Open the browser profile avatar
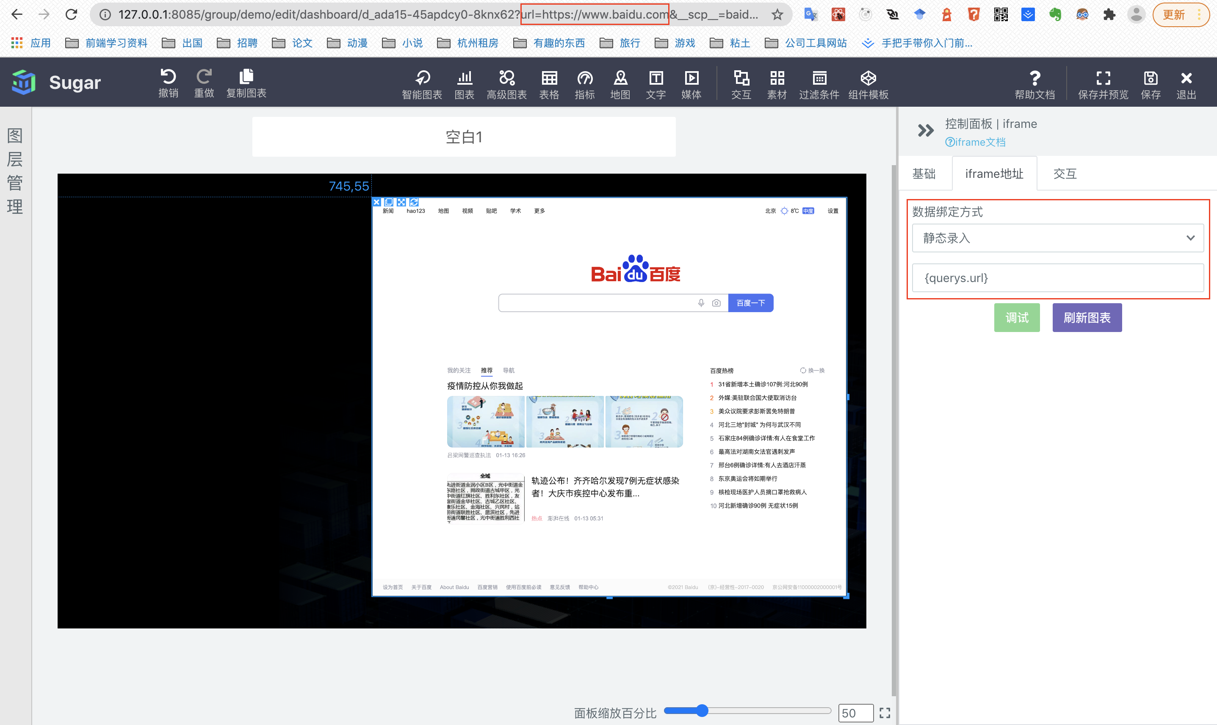1217x725 pixels. [x=1137, y=15]
